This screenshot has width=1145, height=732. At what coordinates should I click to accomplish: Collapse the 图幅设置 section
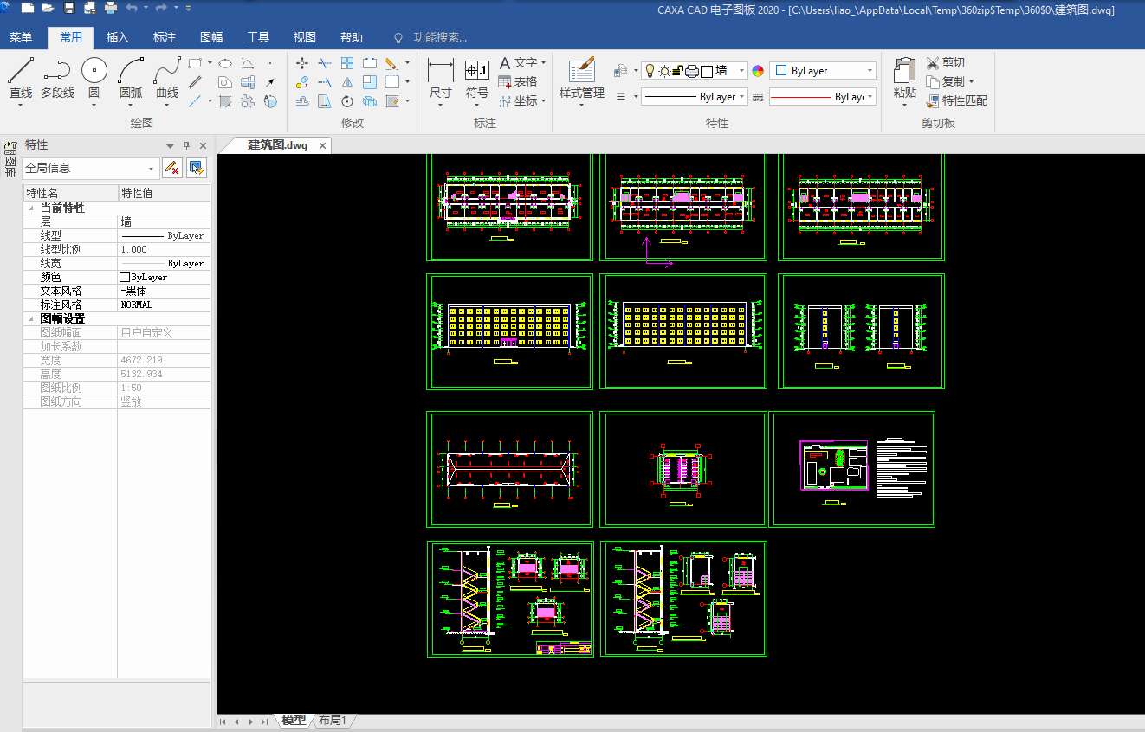coord(32,319)
